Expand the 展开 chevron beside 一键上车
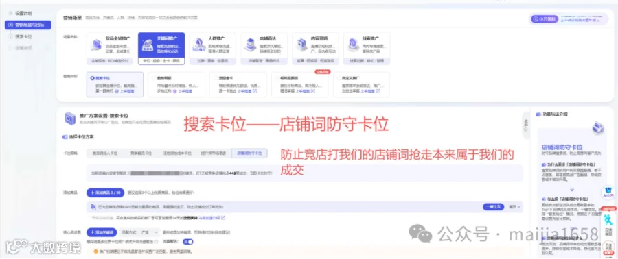Screen dimensions: 618x259 515,207
